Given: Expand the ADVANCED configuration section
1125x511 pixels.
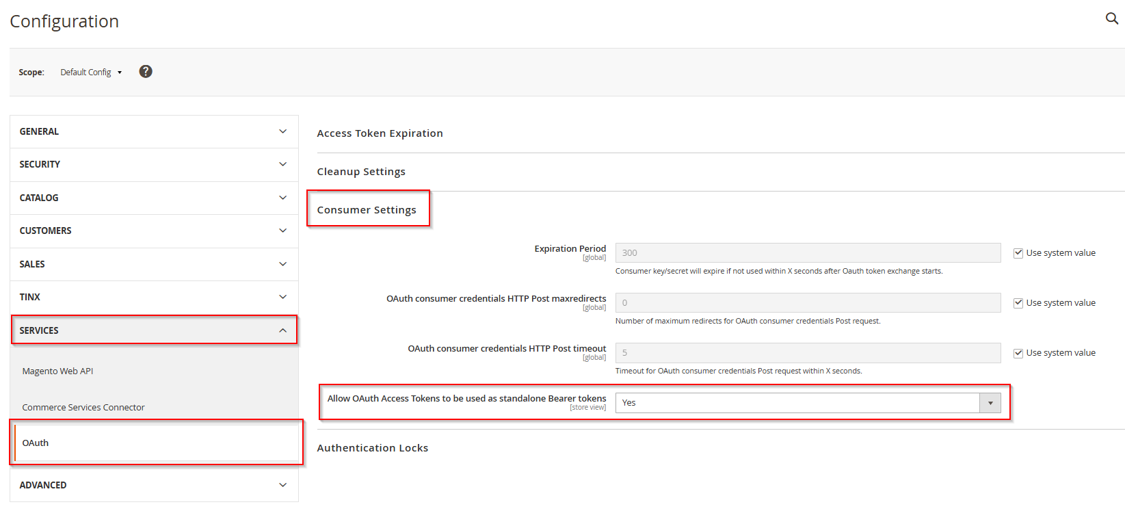Looking at the screenshot, I should 154,485.
